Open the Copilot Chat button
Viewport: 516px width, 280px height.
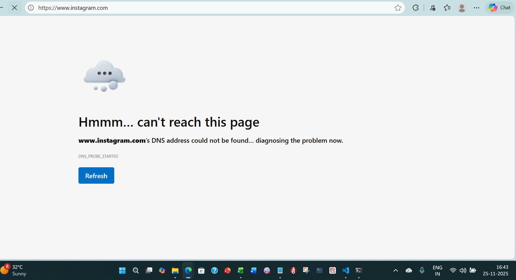tap(500, 8)
